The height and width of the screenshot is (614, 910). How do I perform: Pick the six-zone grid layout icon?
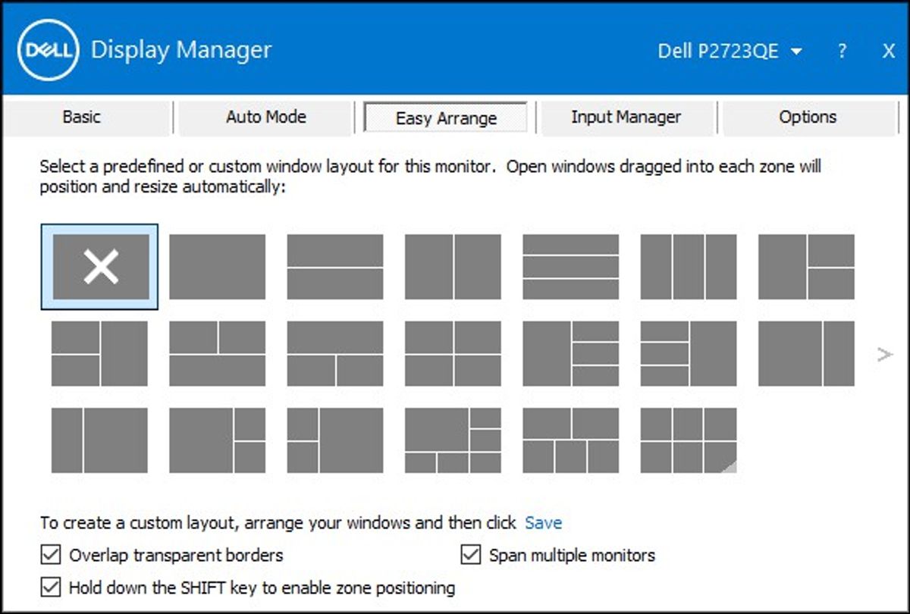(688, 440)
